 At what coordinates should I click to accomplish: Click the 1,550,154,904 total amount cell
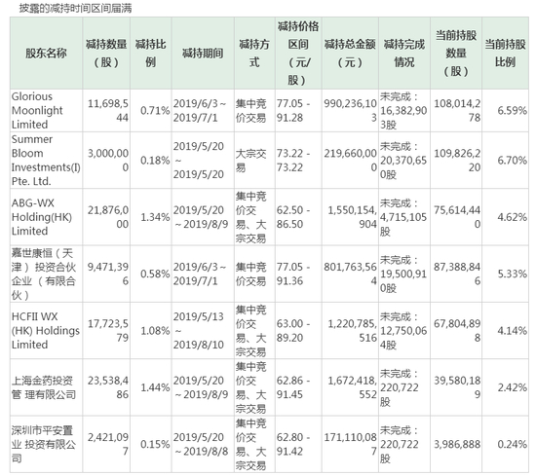point(350,217)
